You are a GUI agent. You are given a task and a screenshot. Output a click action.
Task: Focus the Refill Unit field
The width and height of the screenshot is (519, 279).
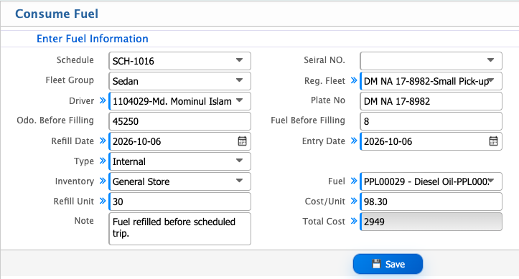[179, 202]
